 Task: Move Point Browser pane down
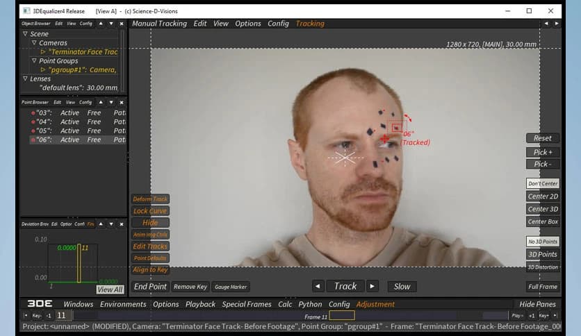pyautogui.click(x=111, y=102)
